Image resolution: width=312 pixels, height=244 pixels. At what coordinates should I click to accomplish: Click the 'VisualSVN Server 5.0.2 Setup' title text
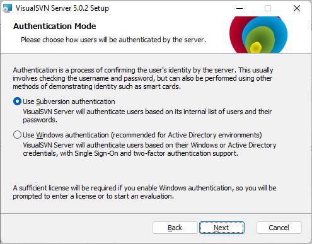[x=62, y=8]
